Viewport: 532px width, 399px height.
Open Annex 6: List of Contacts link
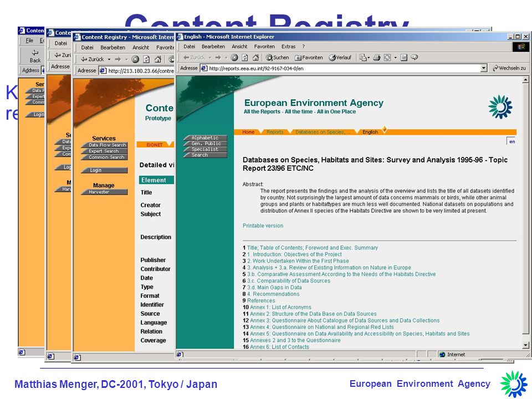click(x=279, y=347)
